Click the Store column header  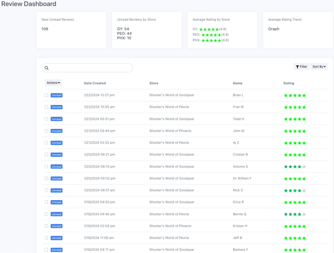click(x=154, y=83)
